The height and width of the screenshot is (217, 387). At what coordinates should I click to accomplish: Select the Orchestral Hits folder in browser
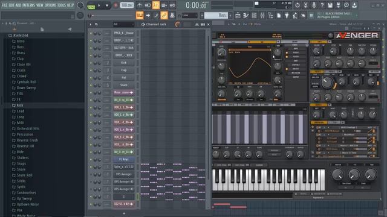click(28, 128)
